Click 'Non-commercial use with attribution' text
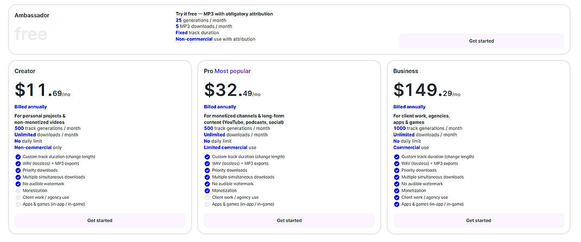Viewport: 581px width, 242px height. [x=215, y=39]
